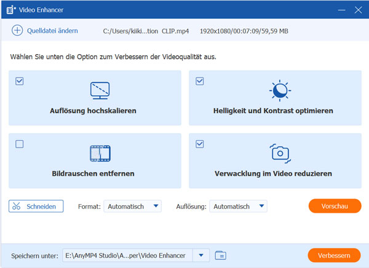
Task: Select the Auflösung hochskalieren label
Action: (93, 111)
